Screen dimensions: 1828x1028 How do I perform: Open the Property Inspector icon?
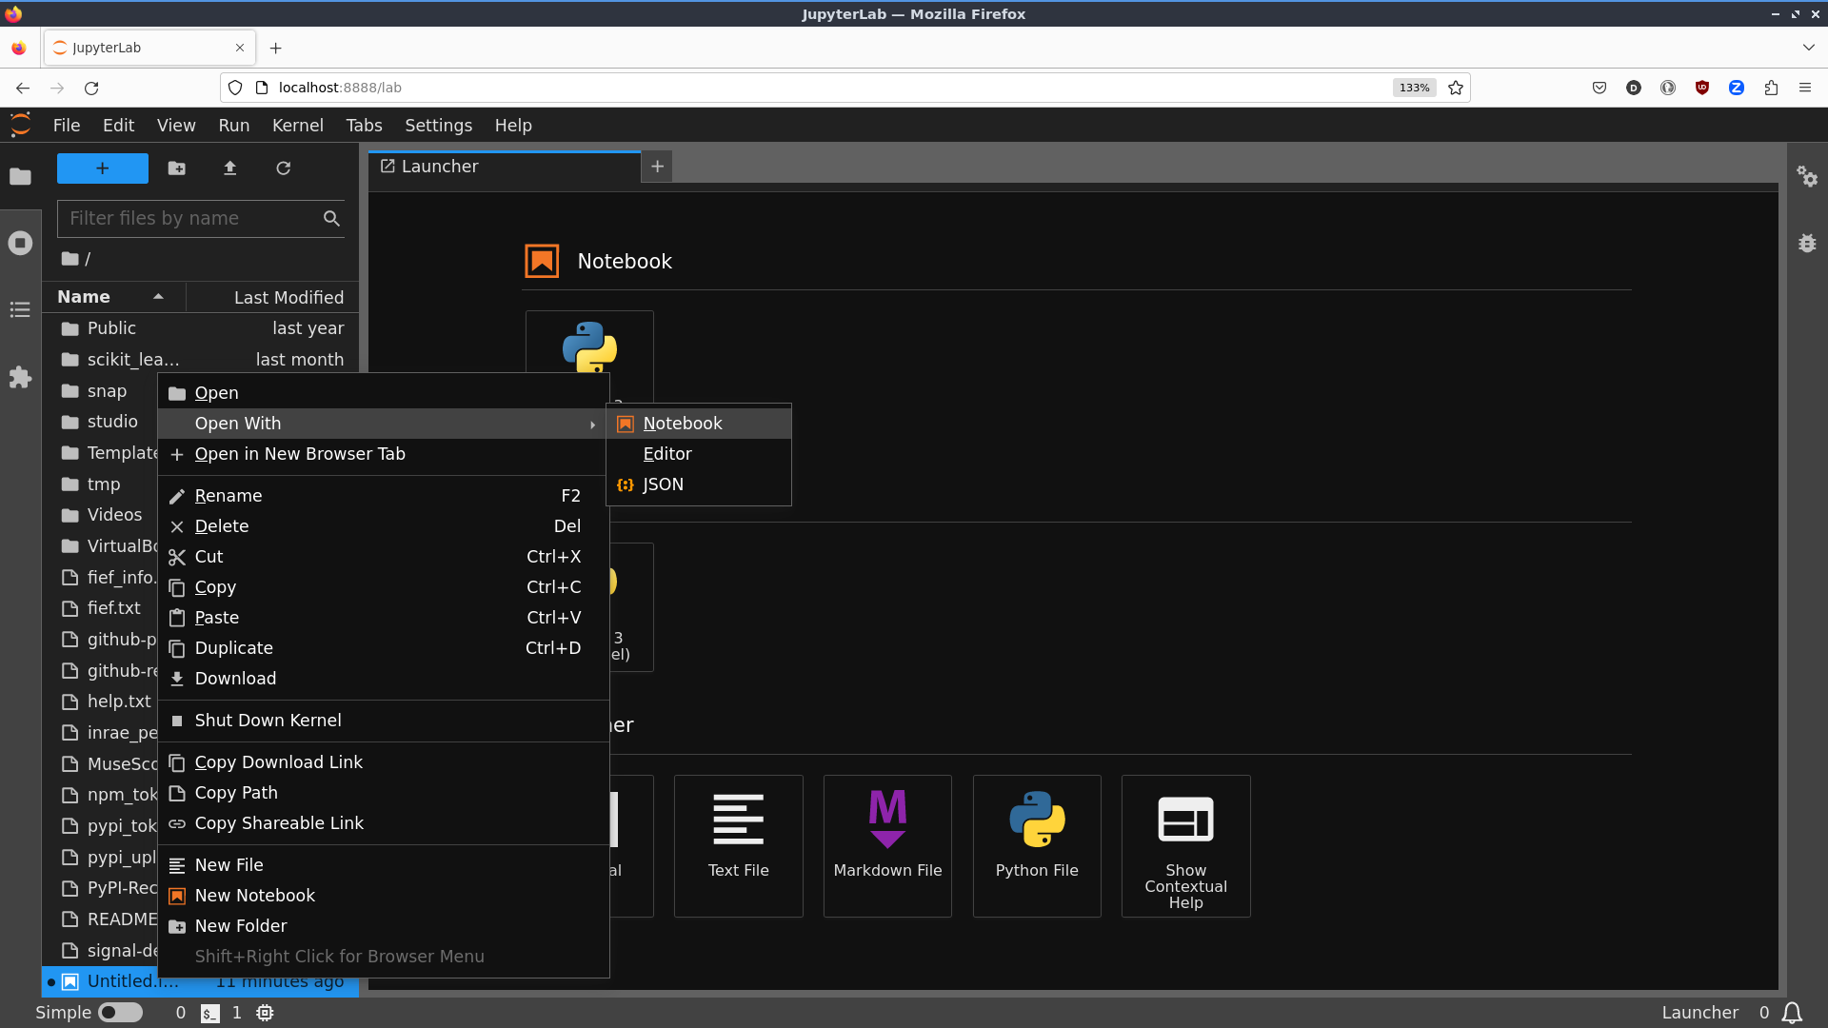click(1806, 176)
